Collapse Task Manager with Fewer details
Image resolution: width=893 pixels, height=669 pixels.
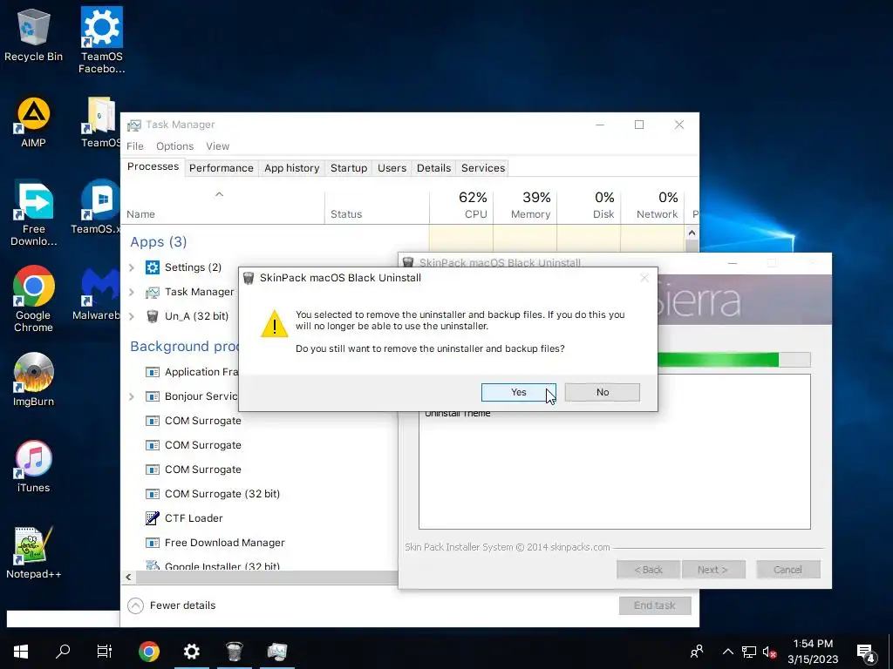(172, 605)
